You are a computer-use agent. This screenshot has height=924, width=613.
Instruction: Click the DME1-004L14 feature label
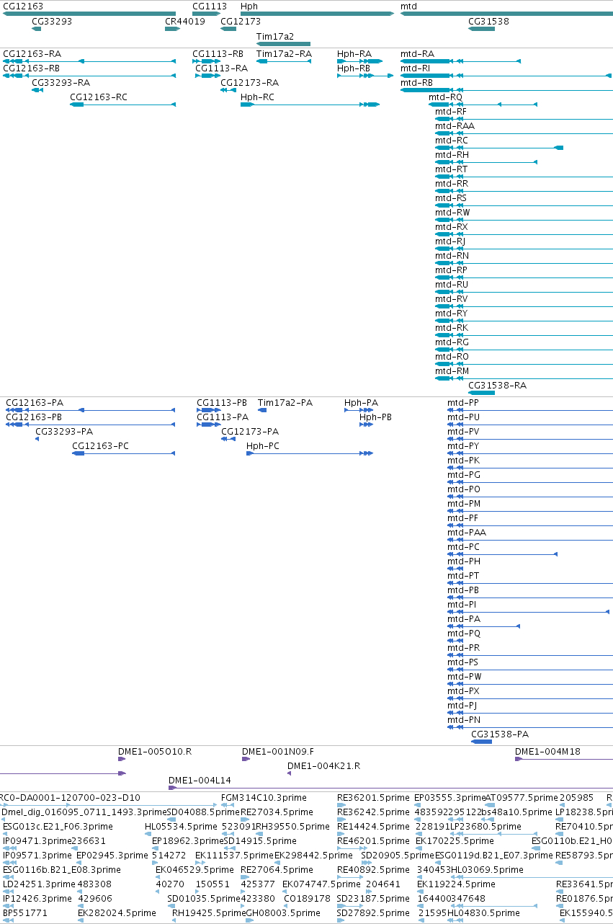[x=200, y=781]
